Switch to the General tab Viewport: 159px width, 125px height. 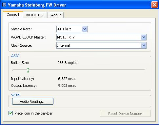[x=13, y=15]
